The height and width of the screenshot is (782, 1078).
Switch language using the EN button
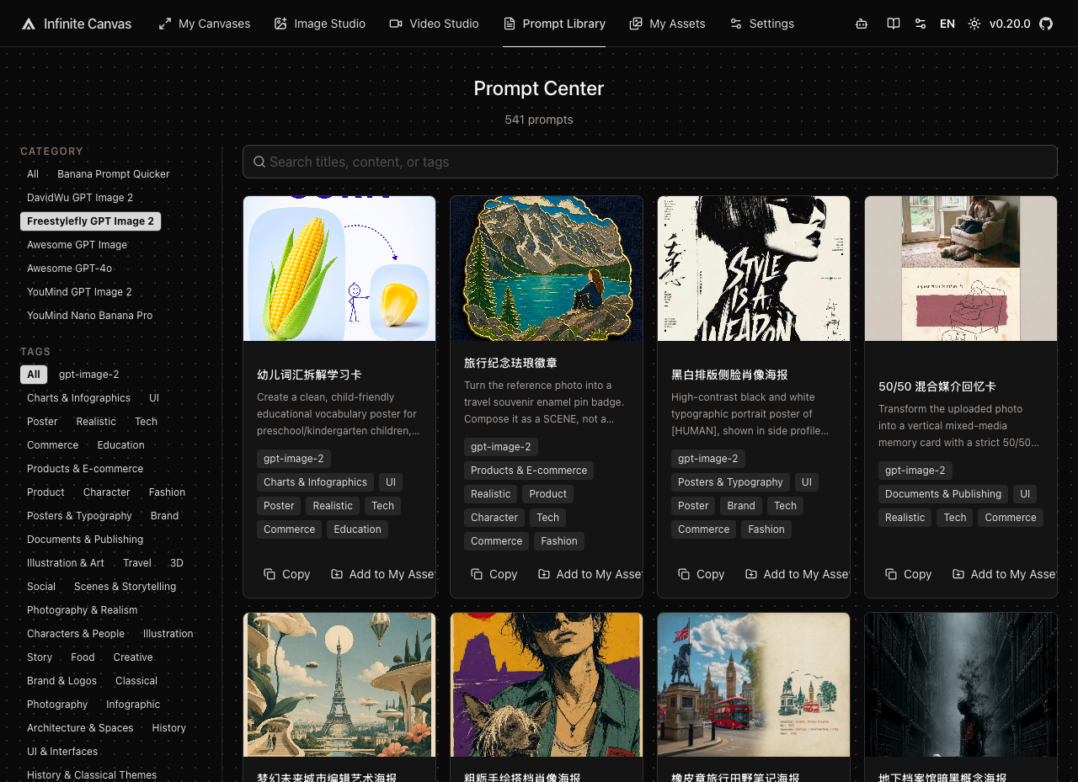947,24
